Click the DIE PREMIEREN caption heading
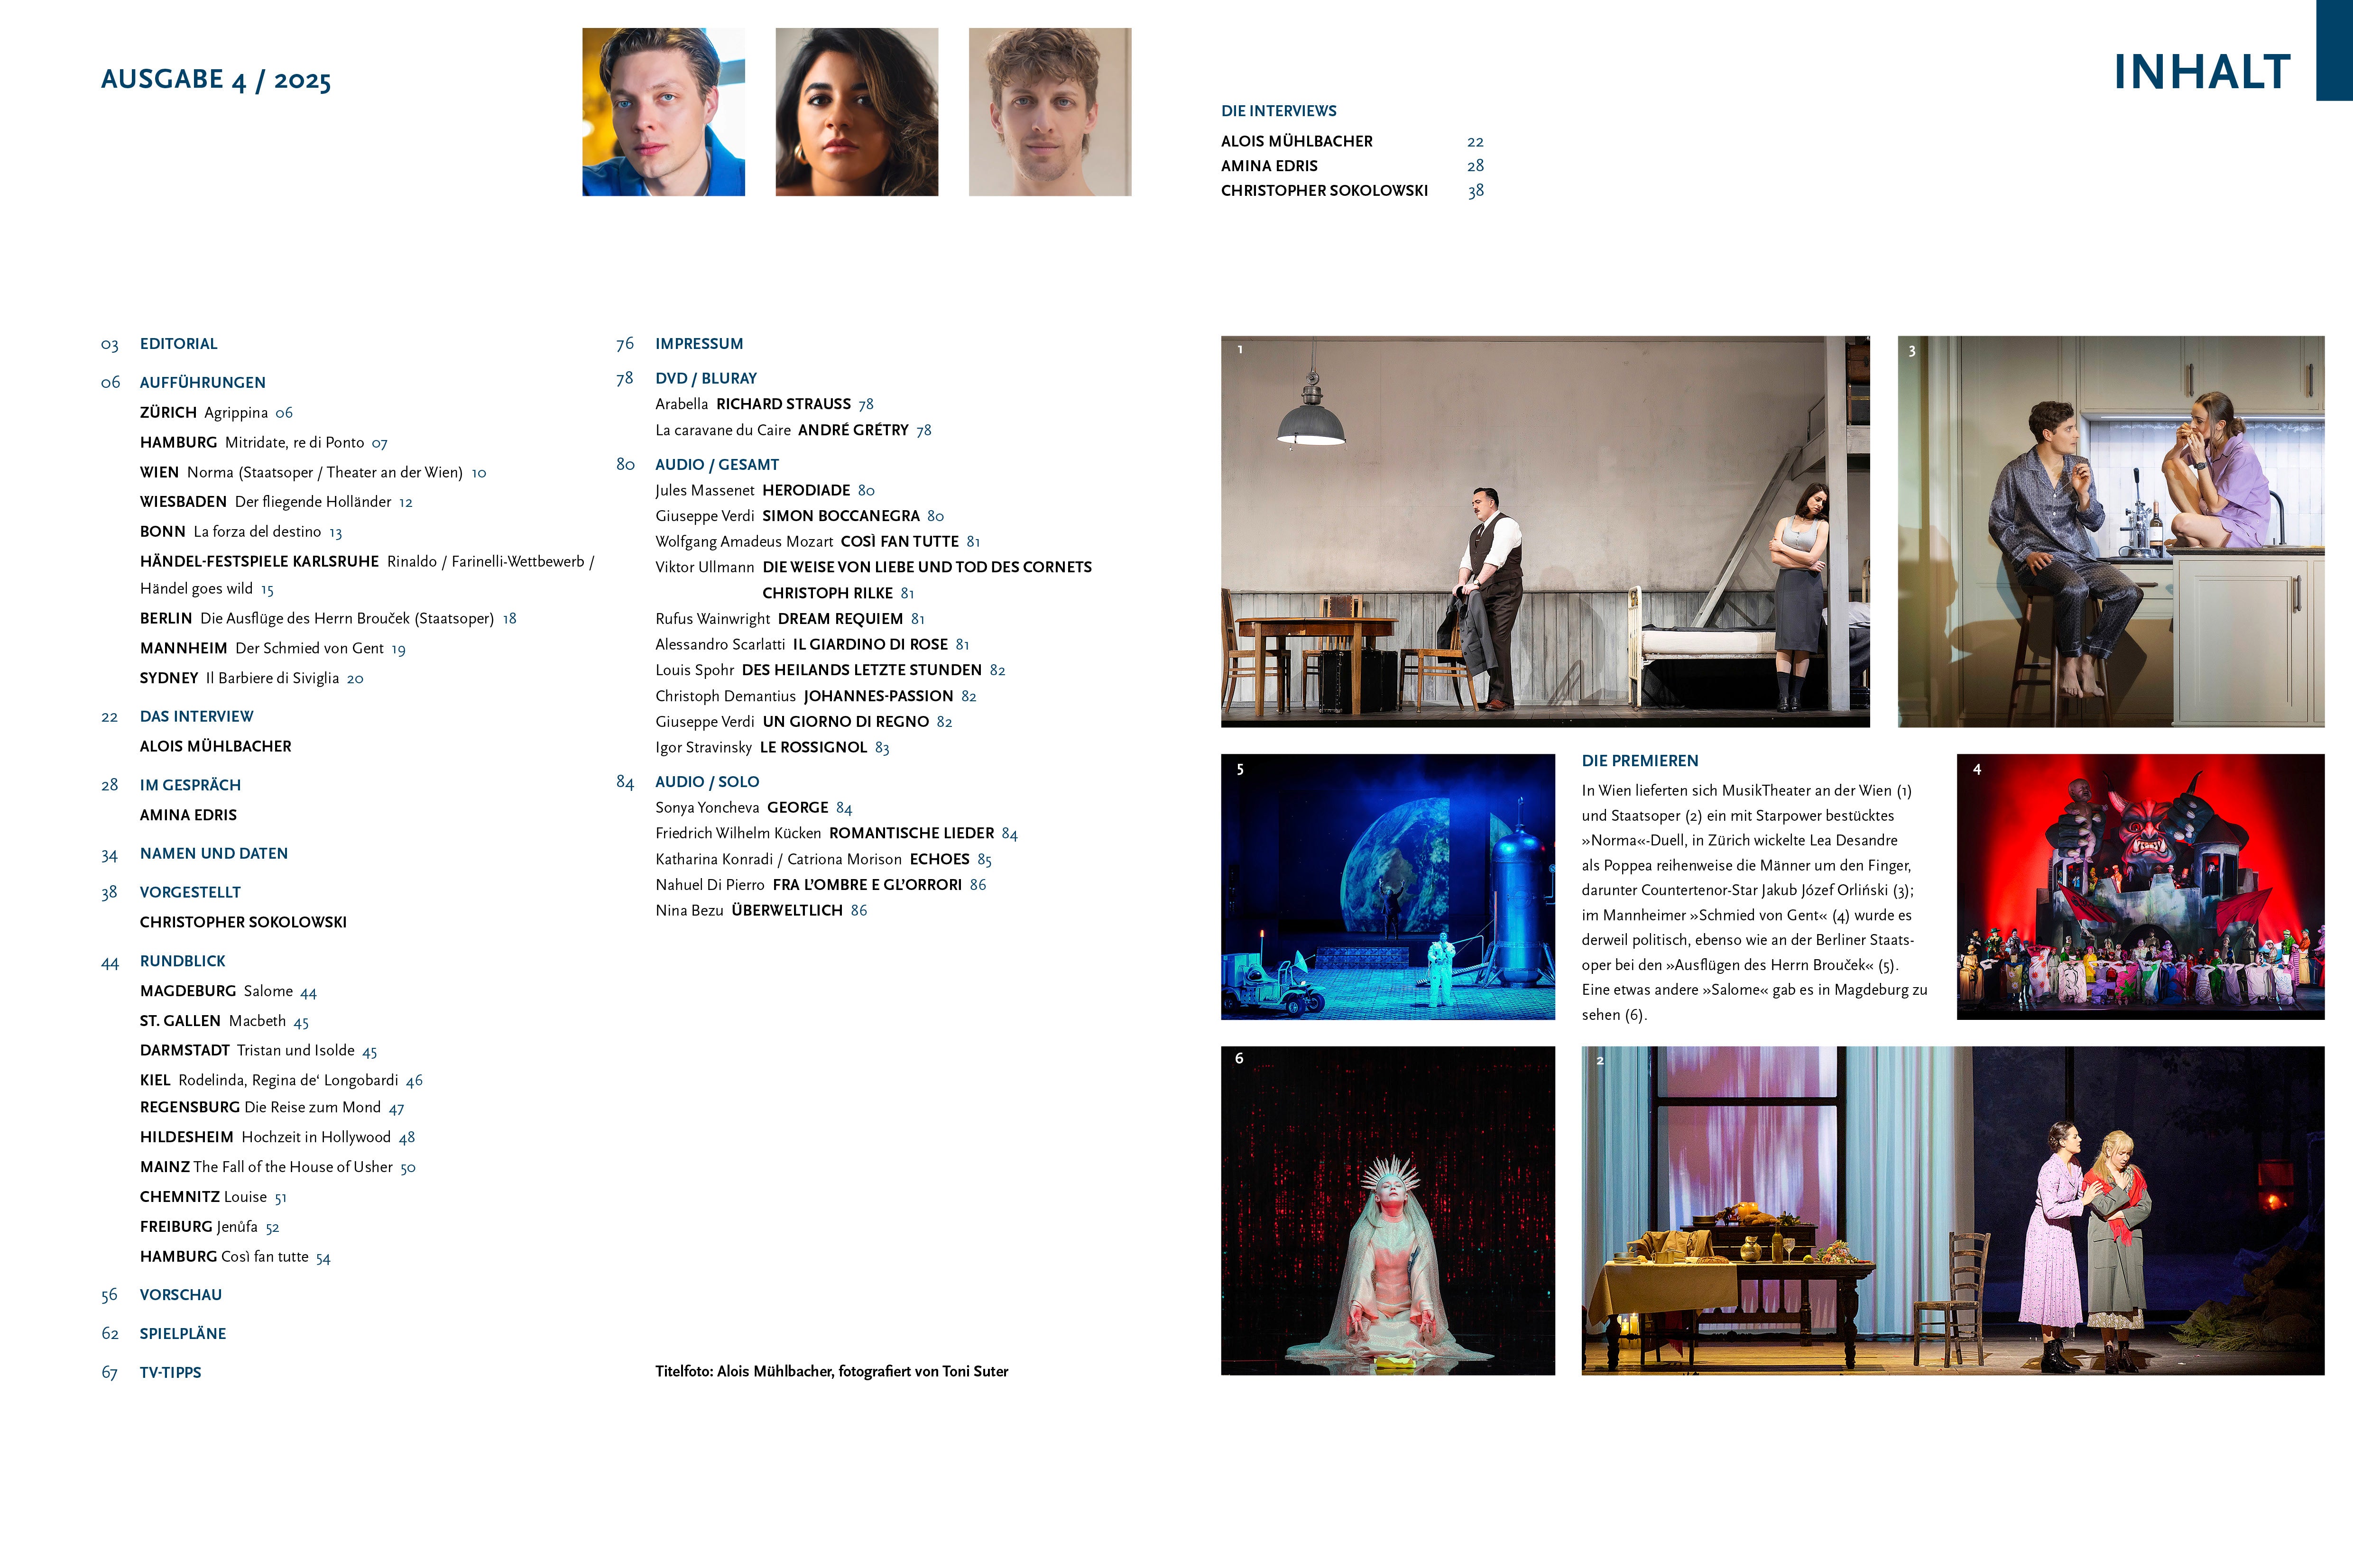 coord(1640,762)
